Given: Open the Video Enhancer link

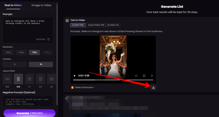Looking at the screenshot, I should [x=85, y=87].
